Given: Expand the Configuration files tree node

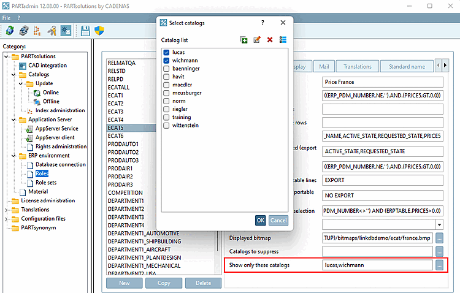Looking at the screenshot, I should click(6, 219).
